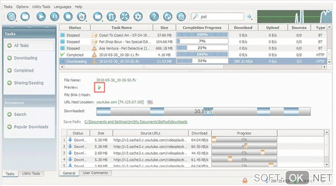This screenshot has width=336, height=186.
Task: Open the save path folder link
Action: pyautogui.click(x=136, y=122)
